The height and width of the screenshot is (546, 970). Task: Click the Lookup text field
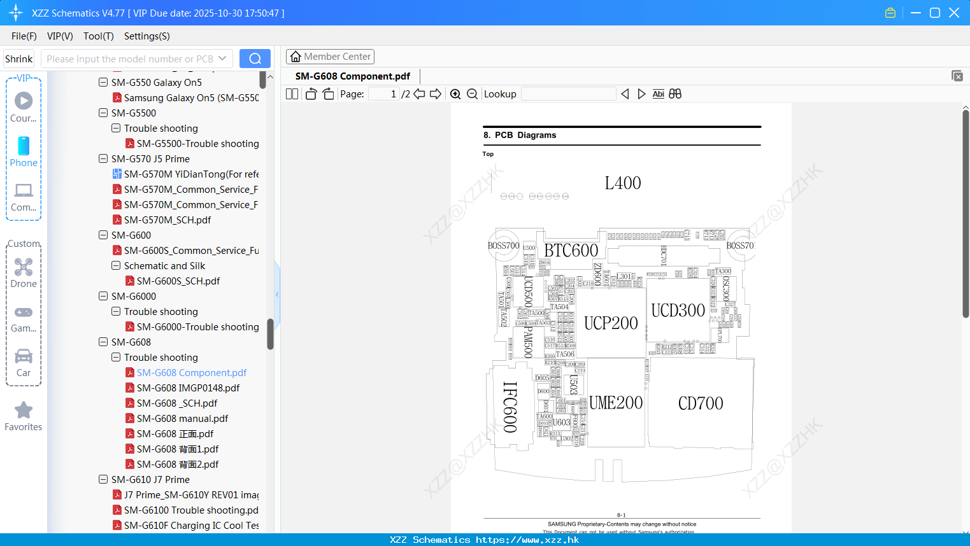(x=569, y=94)
